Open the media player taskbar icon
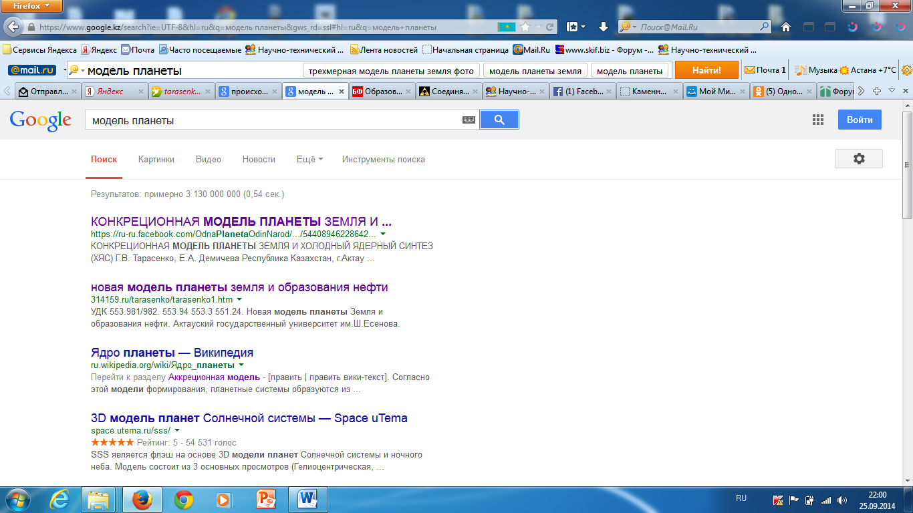913x513 pixels. (223, 499)
